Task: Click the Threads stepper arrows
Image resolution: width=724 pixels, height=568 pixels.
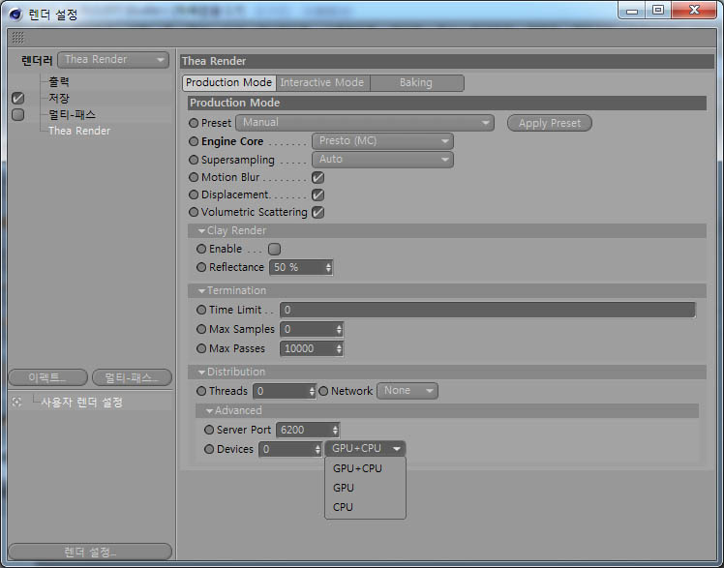Action: (x=312, y=391)
